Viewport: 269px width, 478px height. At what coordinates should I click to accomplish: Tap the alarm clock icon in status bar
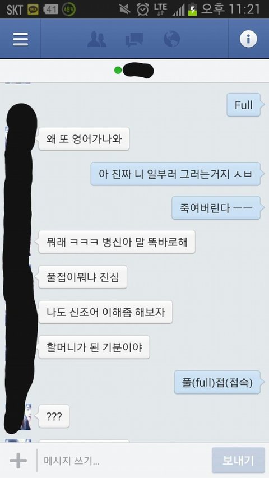coord(143,10)
